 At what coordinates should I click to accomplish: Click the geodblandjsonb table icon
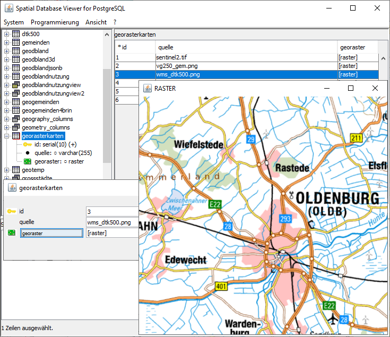[16, 68]
